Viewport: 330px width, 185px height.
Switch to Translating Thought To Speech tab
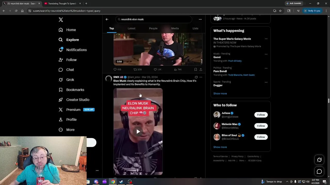tap(62, 4)
